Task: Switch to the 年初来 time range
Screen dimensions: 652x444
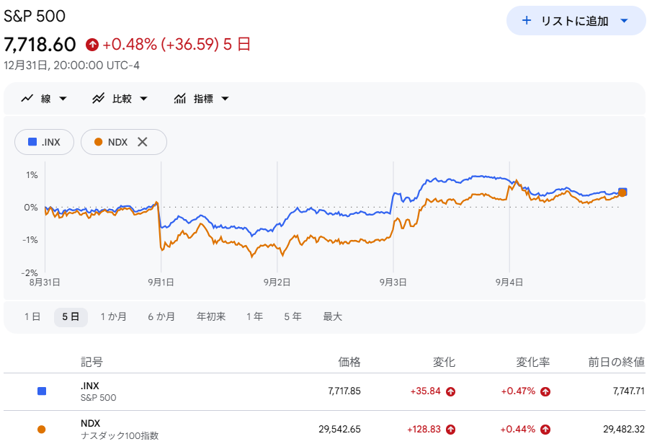Action: [x=211, y=316]
